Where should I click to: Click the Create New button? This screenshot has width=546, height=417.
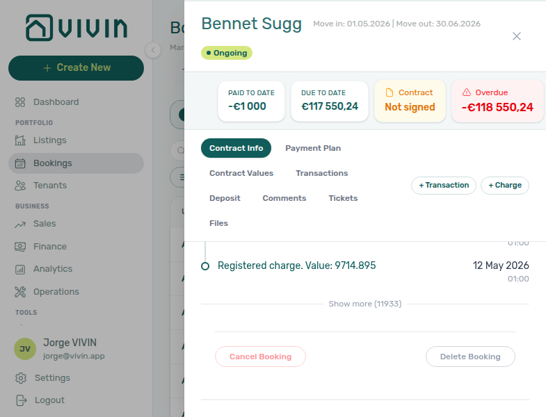click(77, 68)
